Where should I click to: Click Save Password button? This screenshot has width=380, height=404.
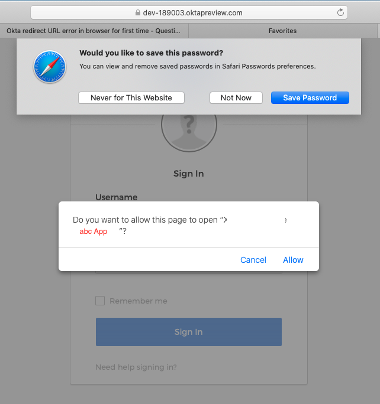[310, 98]
